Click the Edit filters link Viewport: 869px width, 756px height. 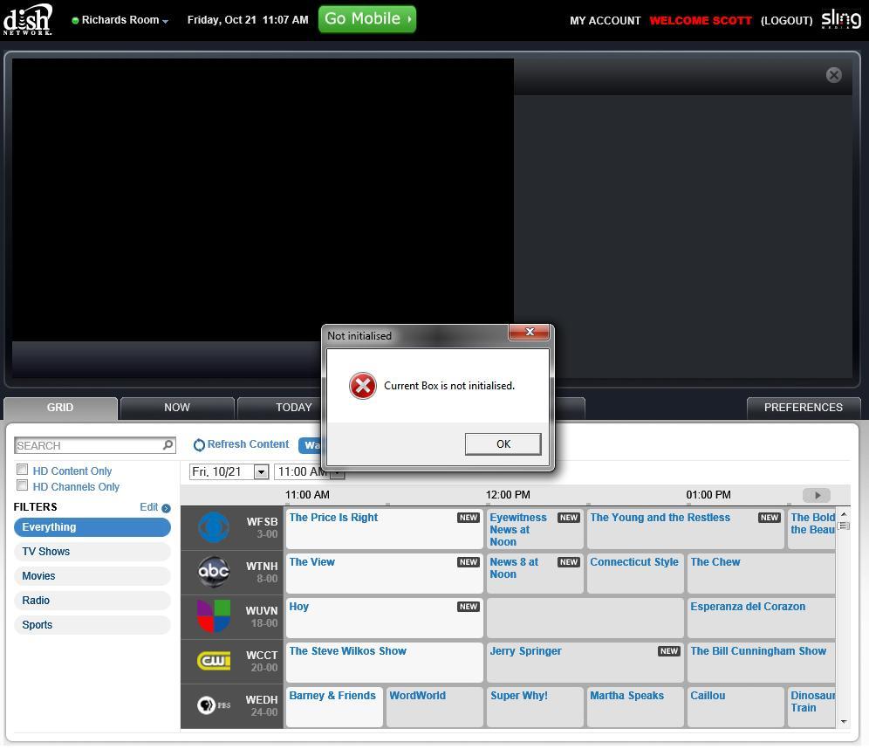[x=148, y=507]
